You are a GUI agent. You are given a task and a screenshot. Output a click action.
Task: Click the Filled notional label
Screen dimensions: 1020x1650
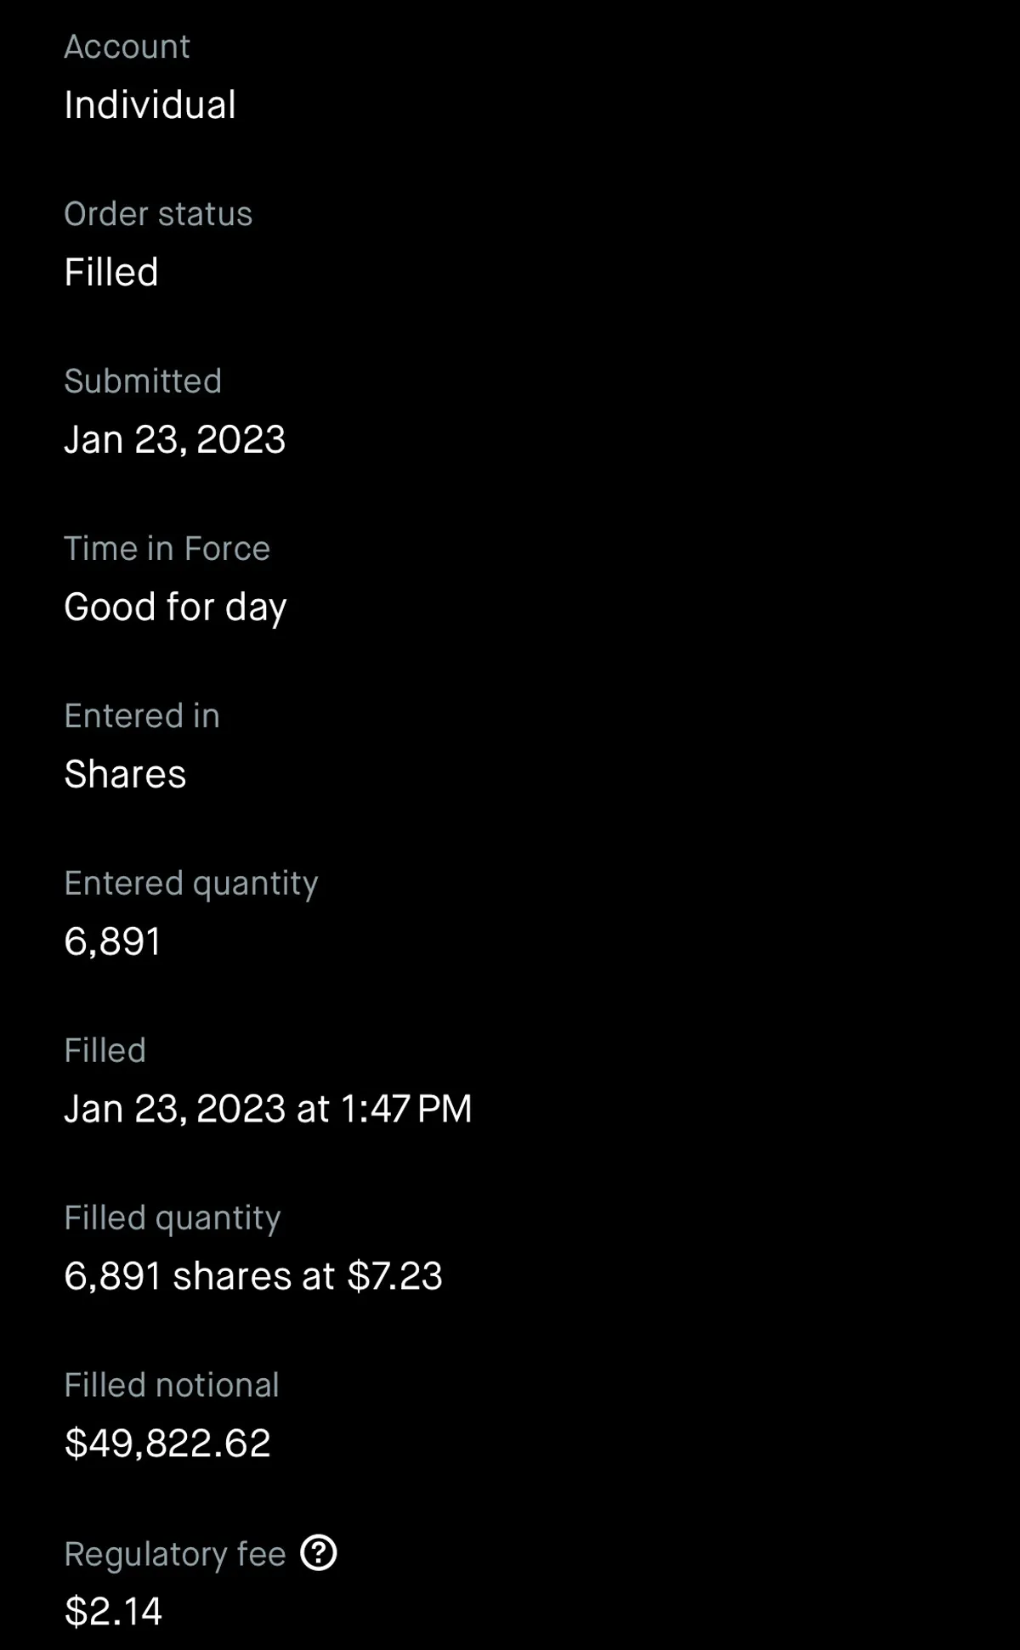172,1386
